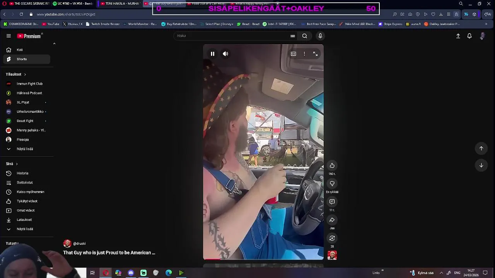
Task: Open the sound thumbnail beside the Short
Action: (332, 255)
